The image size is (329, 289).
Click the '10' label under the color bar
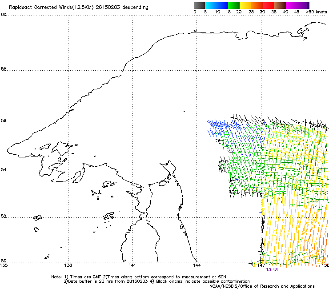click(x=217, y=12)
